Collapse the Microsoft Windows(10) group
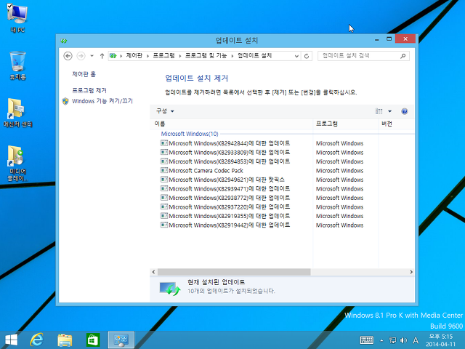This screenshot has height=349, width=465. (190, 134)
